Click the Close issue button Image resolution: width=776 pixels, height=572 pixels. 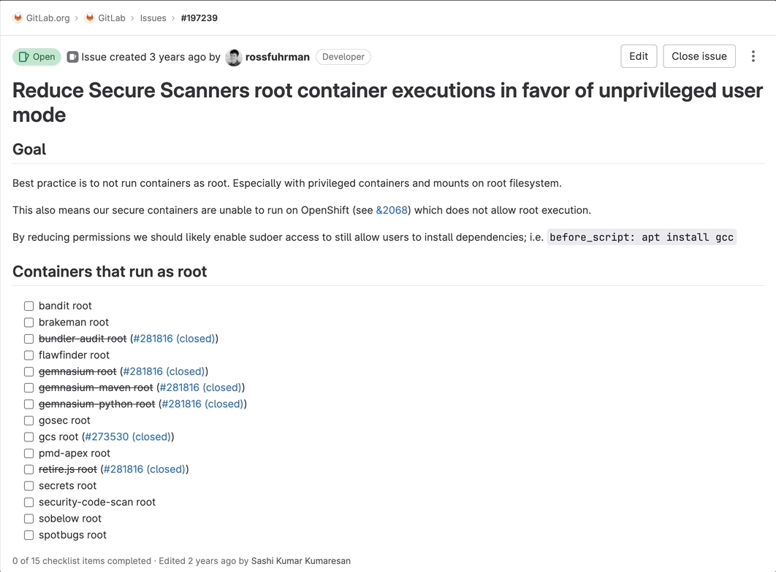pos(699,56)
